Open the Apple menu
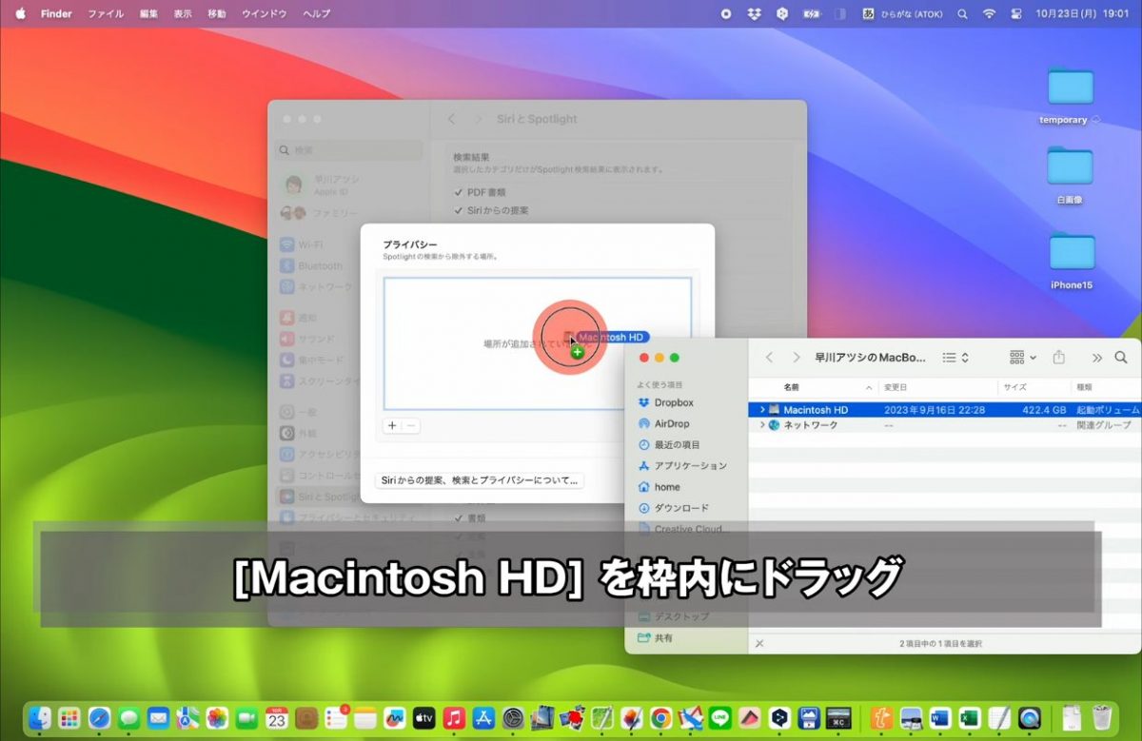Image resolution: width=1142 pixels, height=741 pixels. point(20,13)
